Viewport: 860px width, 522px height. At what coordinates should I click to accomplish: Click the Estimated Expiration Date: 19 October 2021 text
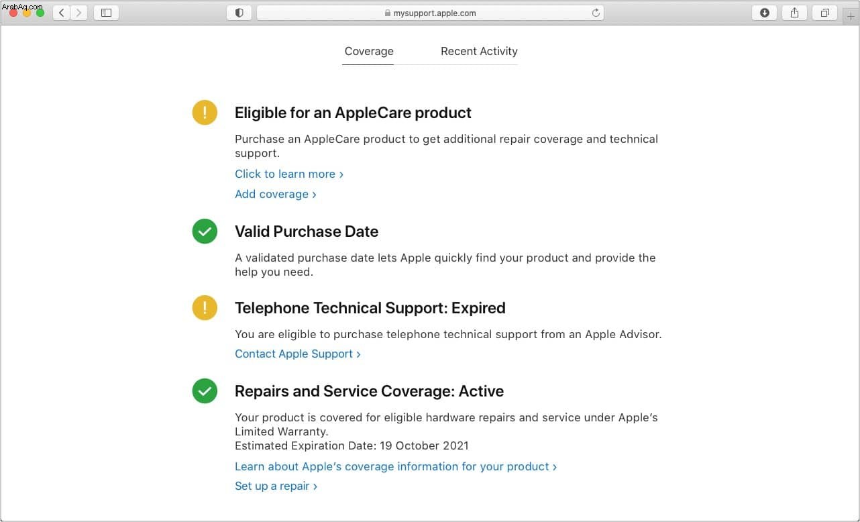pos(352,446)
